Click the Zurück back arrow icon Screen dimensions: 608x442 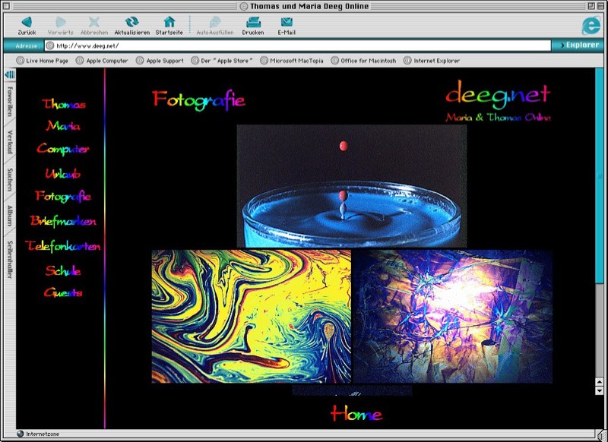27,22
